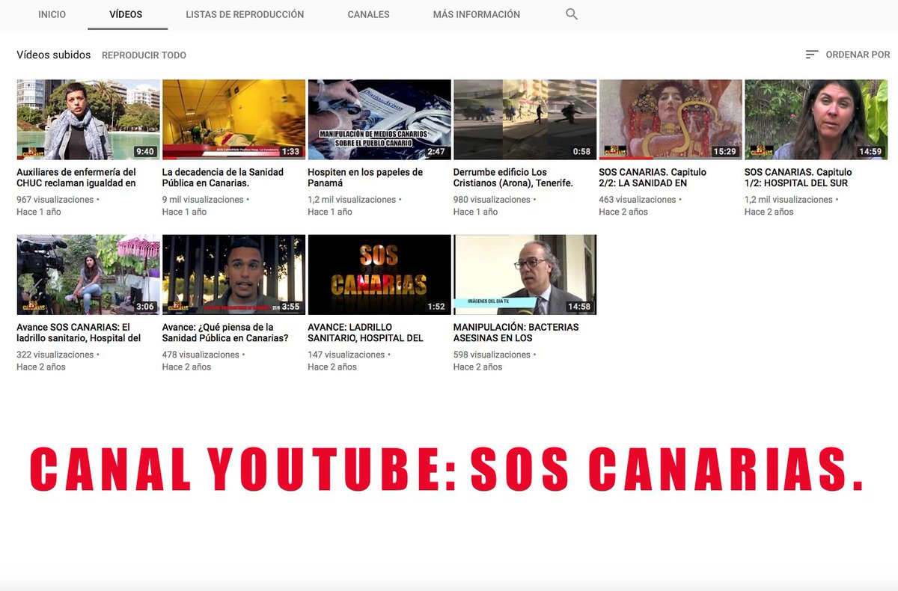This screenshot has height=591, width=898.
Task: Play the Auxiliares de enfermería video thumbnail
Action: point(88,120)
